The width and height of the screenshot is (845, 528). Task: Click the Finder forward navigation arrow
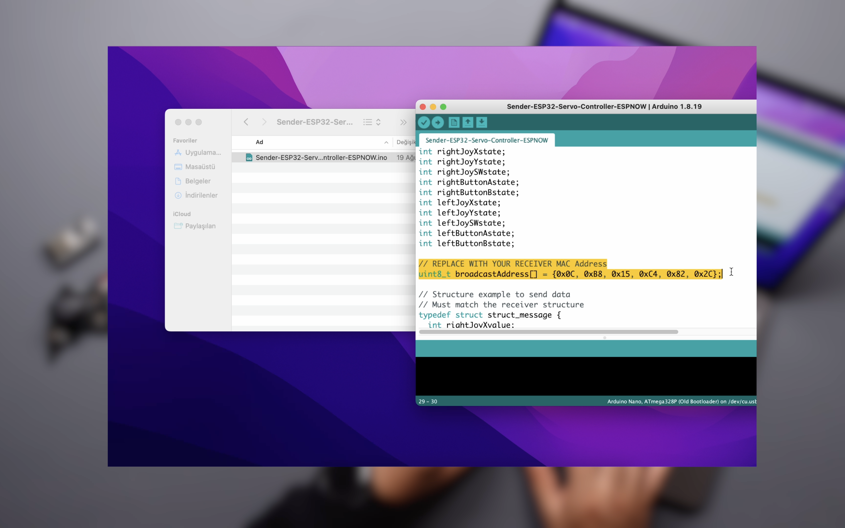264,122
